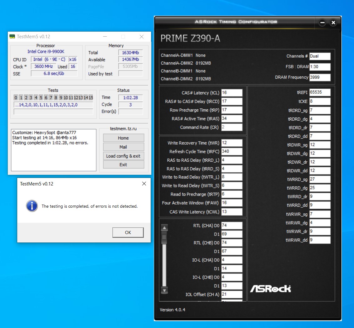Click test number 8 box in Tests
The image size is (354, 328).
pos(56,97)
